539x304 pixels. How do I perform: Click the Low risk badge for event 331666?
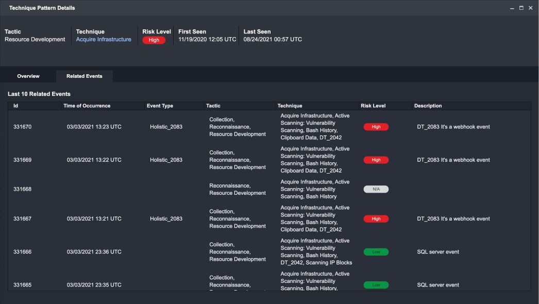pyautogui.click(x=376, y=252)
